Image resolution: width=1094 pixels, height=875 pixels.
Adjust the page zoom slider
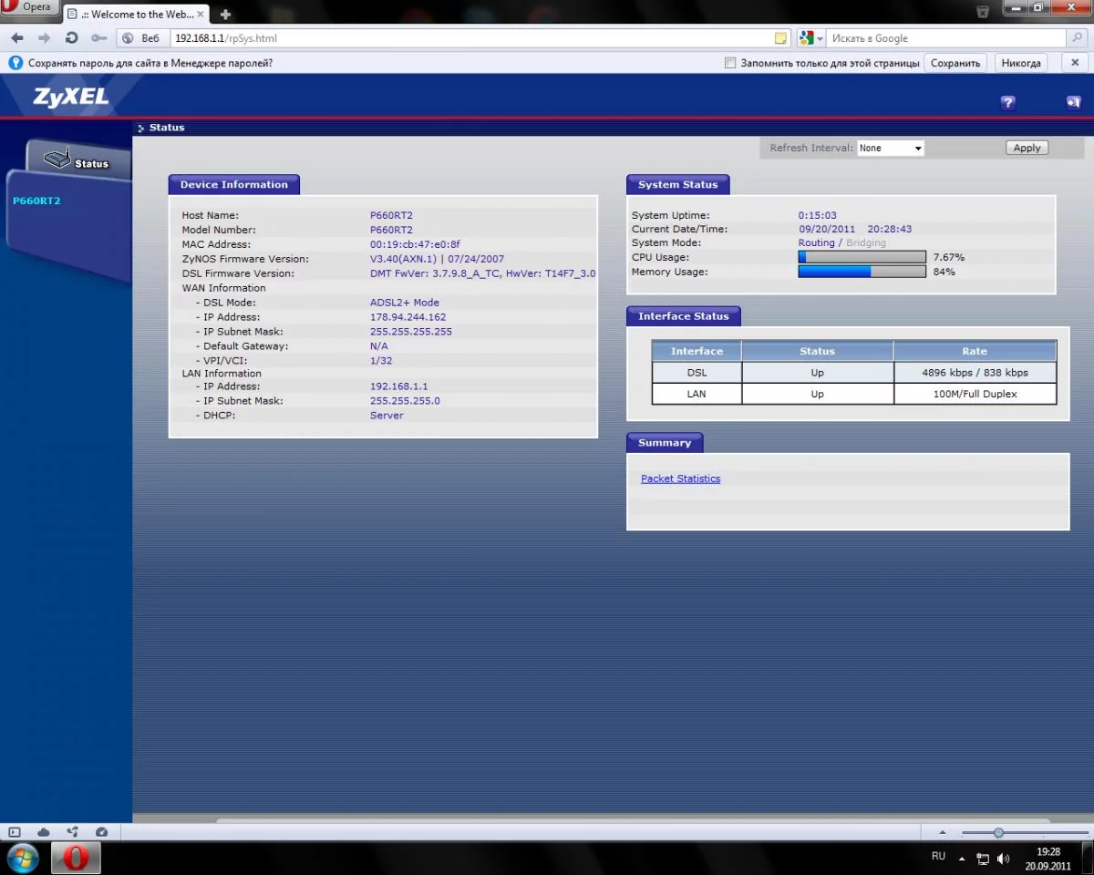pyautogui.click(x=998, y=832)
